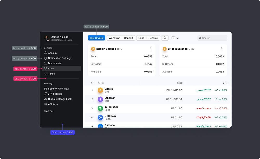Click the Notification Settings bell icon

[45, 58]
